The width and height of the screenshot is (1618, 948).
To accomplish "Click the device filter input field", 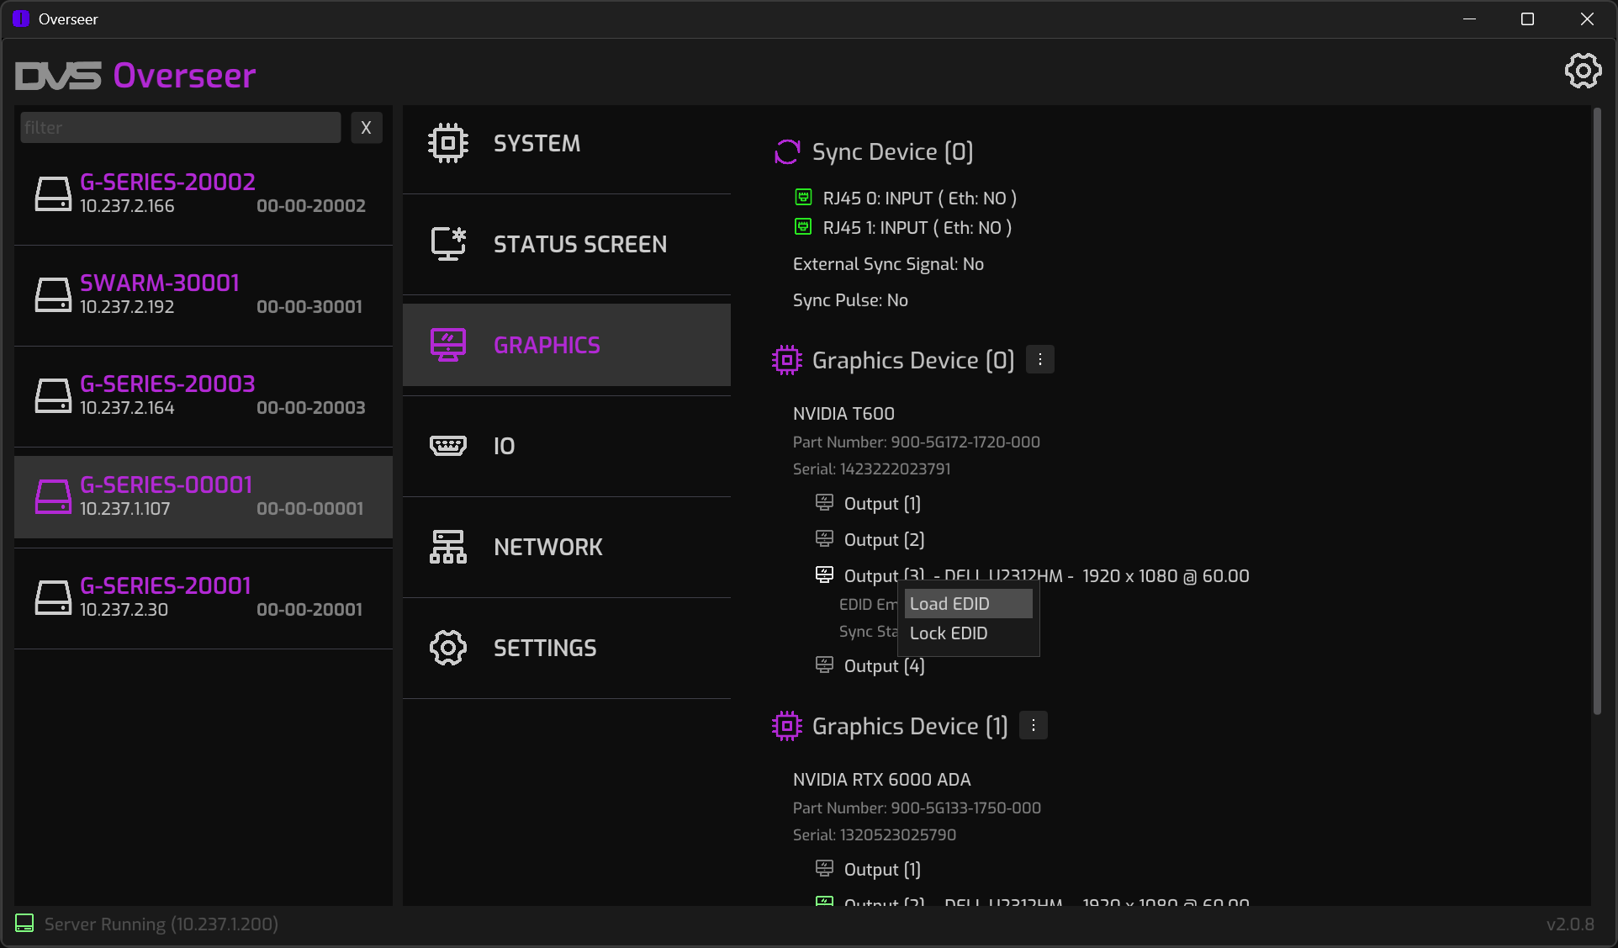I will pos(180,128).
